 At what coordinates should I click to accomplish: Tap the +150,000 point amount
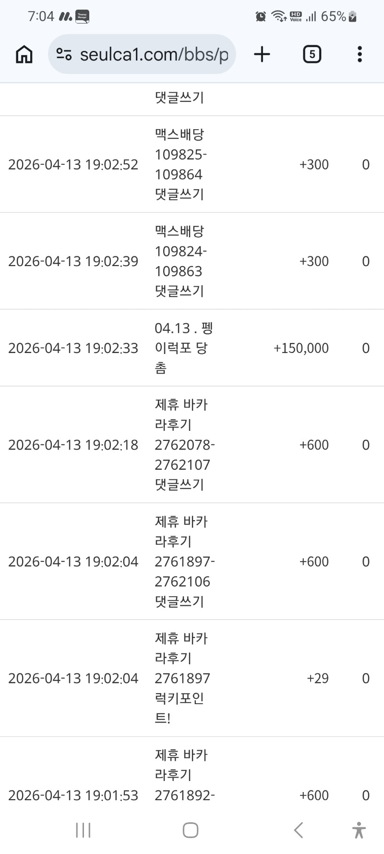[x=301, y=348]
